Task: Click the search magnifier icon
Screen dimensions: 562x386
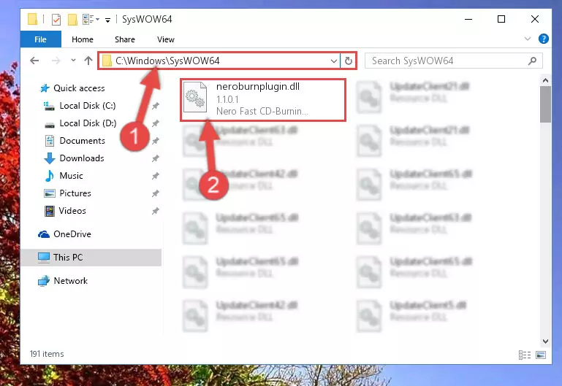Action: [532, 61]
